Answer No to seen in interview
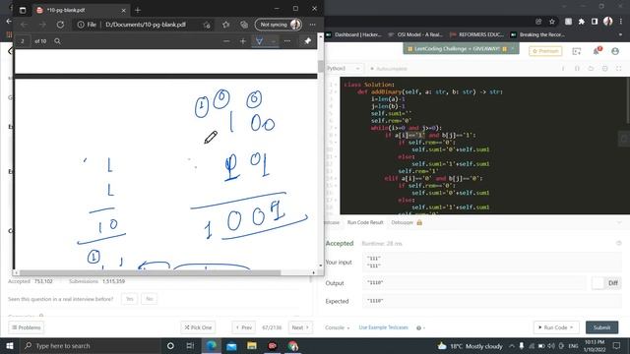 (150, 299)
